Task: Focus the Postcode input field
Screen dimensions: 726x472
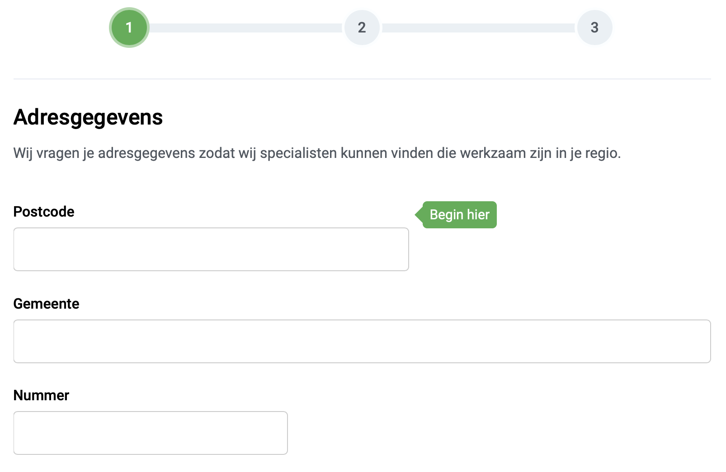Action: tap(211, 249)
